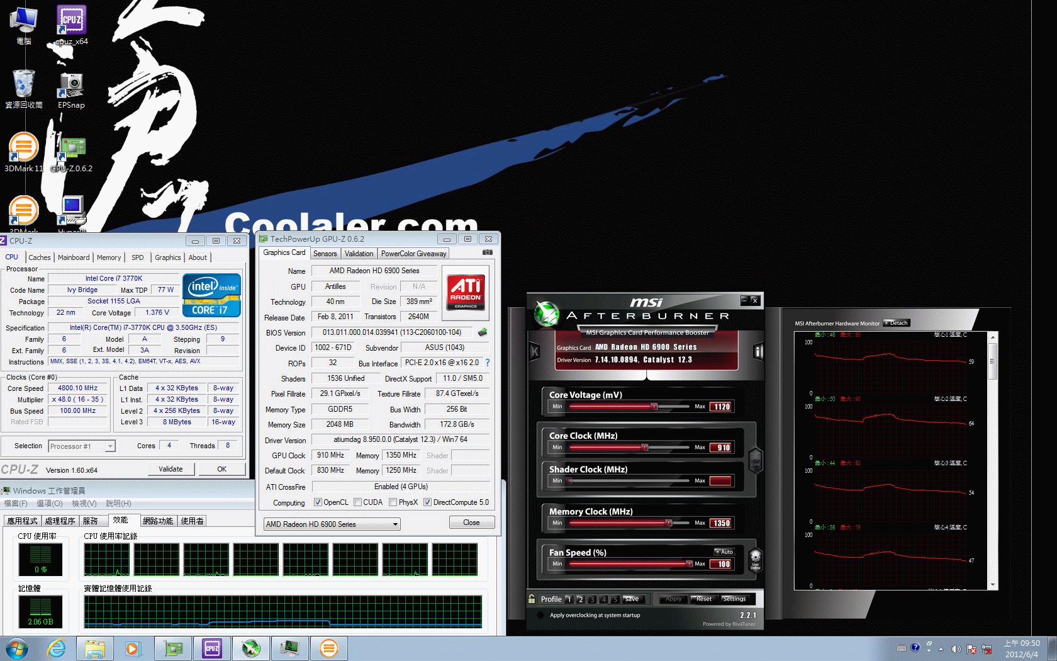Open the PowerColor Giveaway tab

413,254
